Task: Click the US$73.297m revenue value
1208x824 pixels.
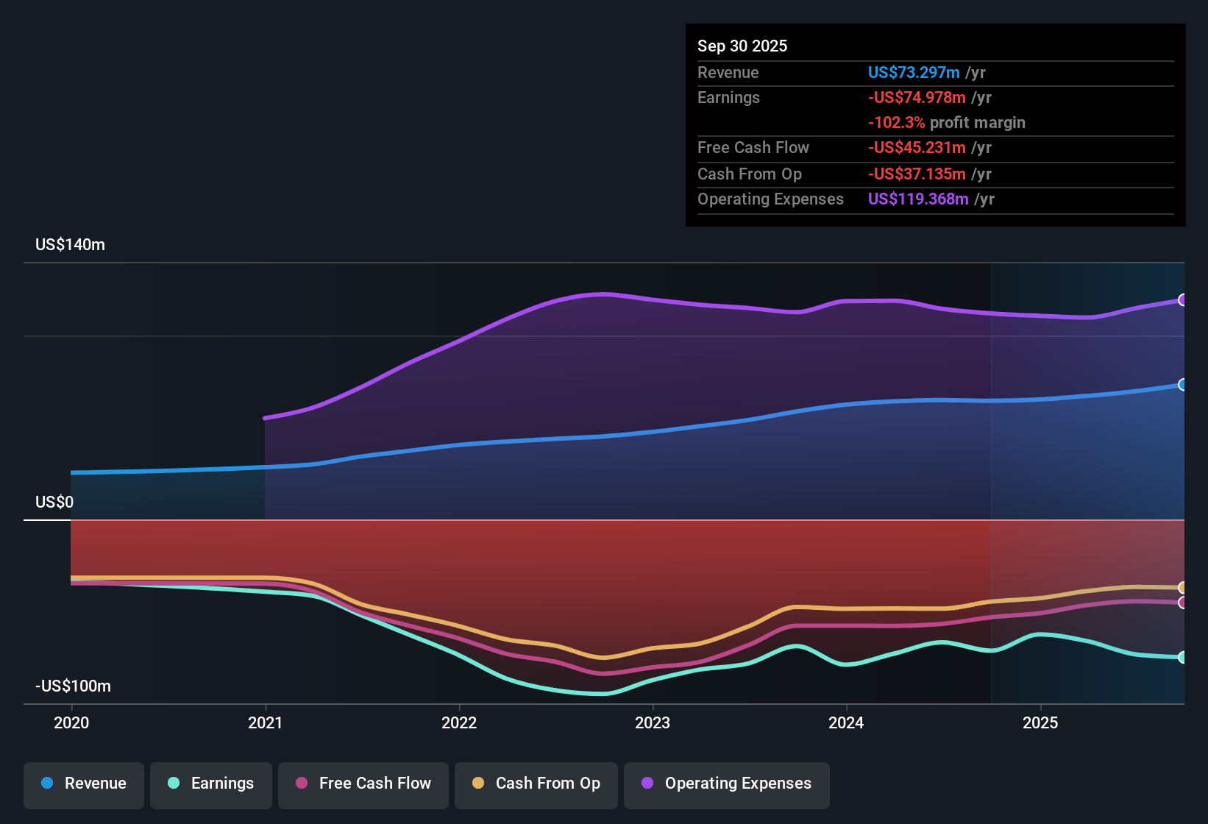Action: 914,72
